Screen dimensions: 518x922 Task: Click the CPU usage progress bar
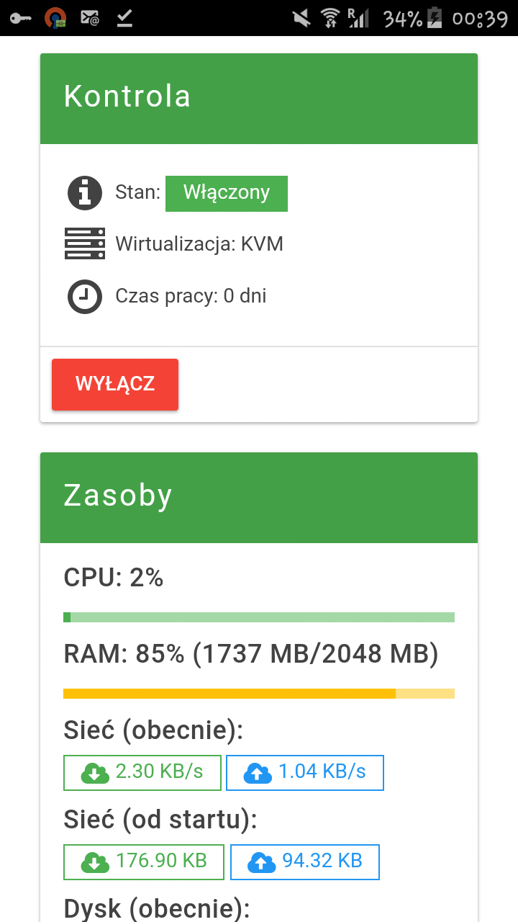point(259,617)
